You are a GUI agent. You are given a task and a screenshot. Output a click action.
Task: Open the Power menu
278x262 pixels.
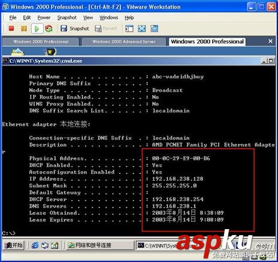44,17
